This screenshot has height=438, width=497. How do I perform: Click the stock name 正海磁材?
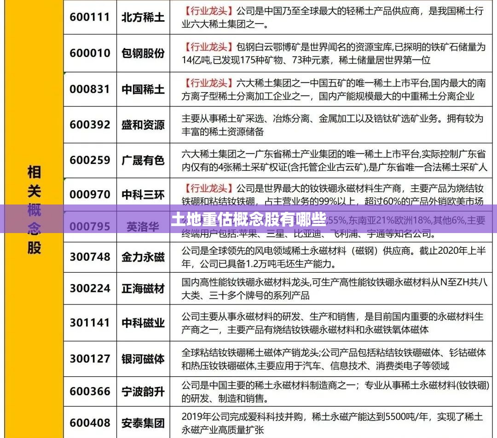143,289
